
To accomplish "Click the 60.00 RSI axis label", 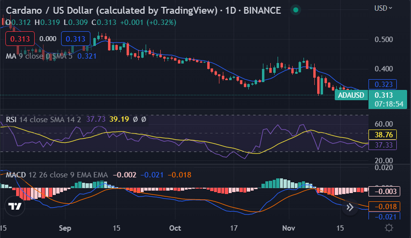I will tap(384, 124).
